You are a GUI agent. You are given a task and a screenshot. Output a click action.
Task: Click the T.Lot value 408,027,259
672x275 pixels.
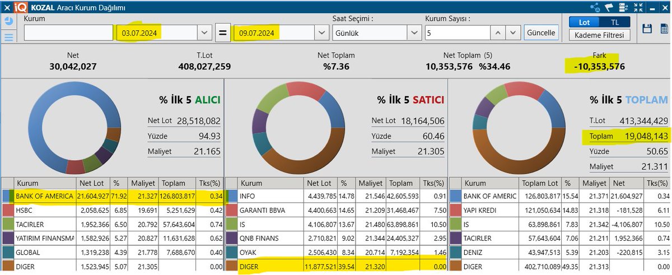coord(203,67)
